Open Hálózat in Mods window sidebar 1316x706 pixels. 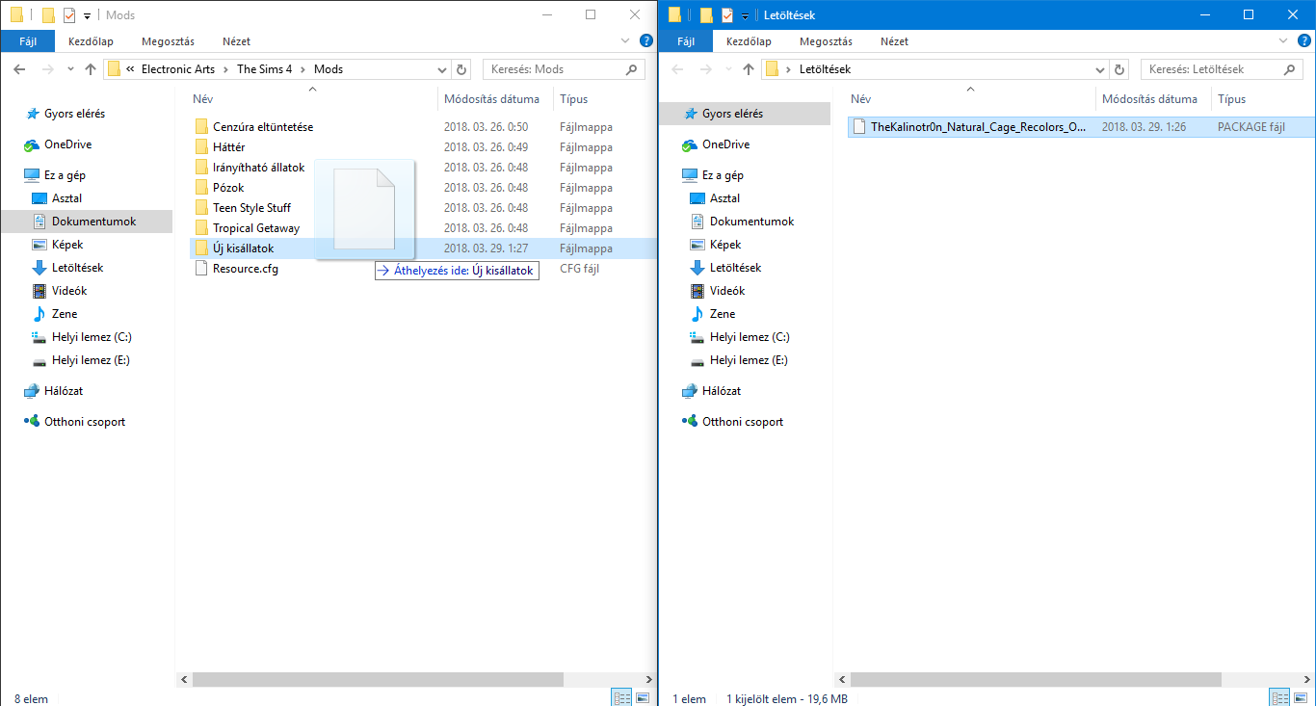64,391
